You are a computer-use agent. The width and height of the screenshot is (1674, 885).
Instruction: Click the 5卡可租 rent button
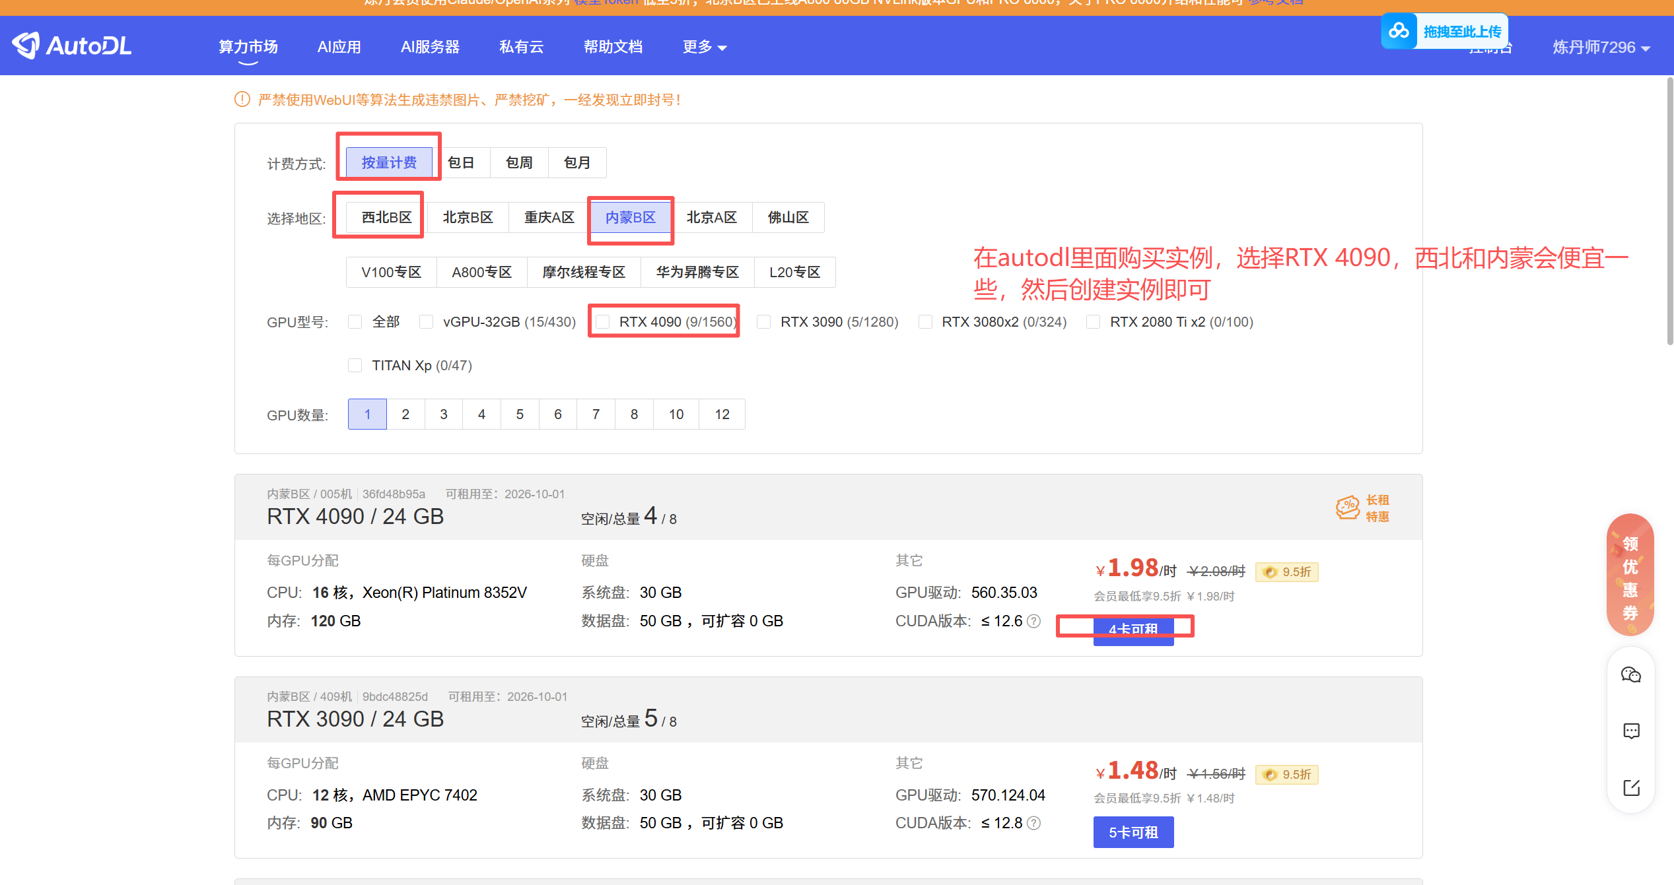pyautogui.click(x=1133, y=832)
